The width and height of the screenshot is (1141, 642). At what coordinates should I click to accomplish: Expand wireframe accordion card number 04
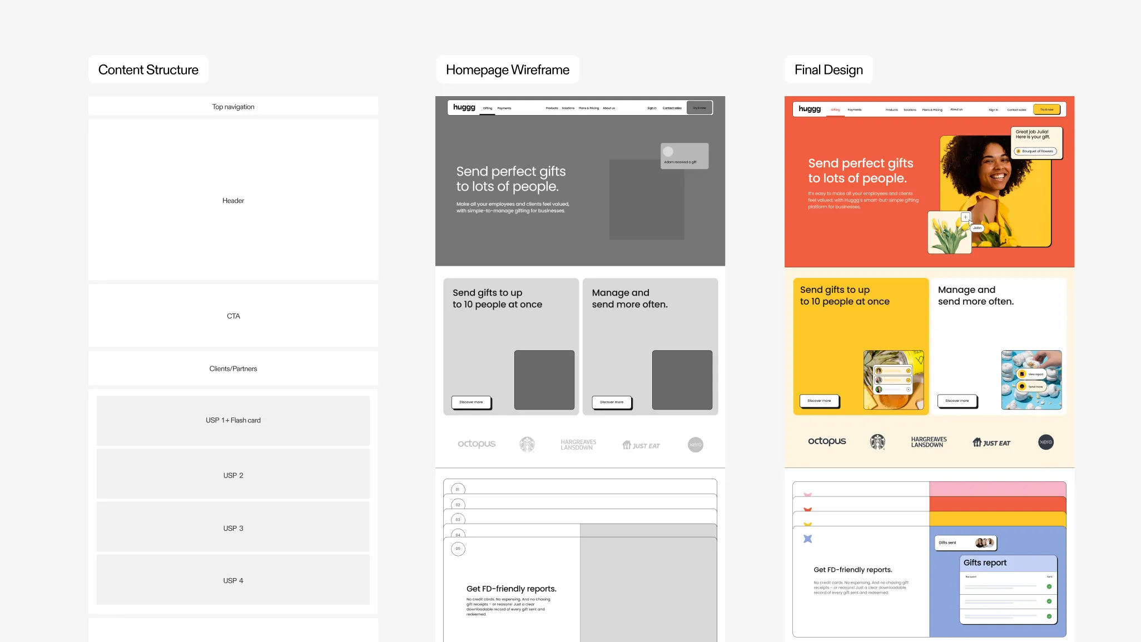[580, 531]
